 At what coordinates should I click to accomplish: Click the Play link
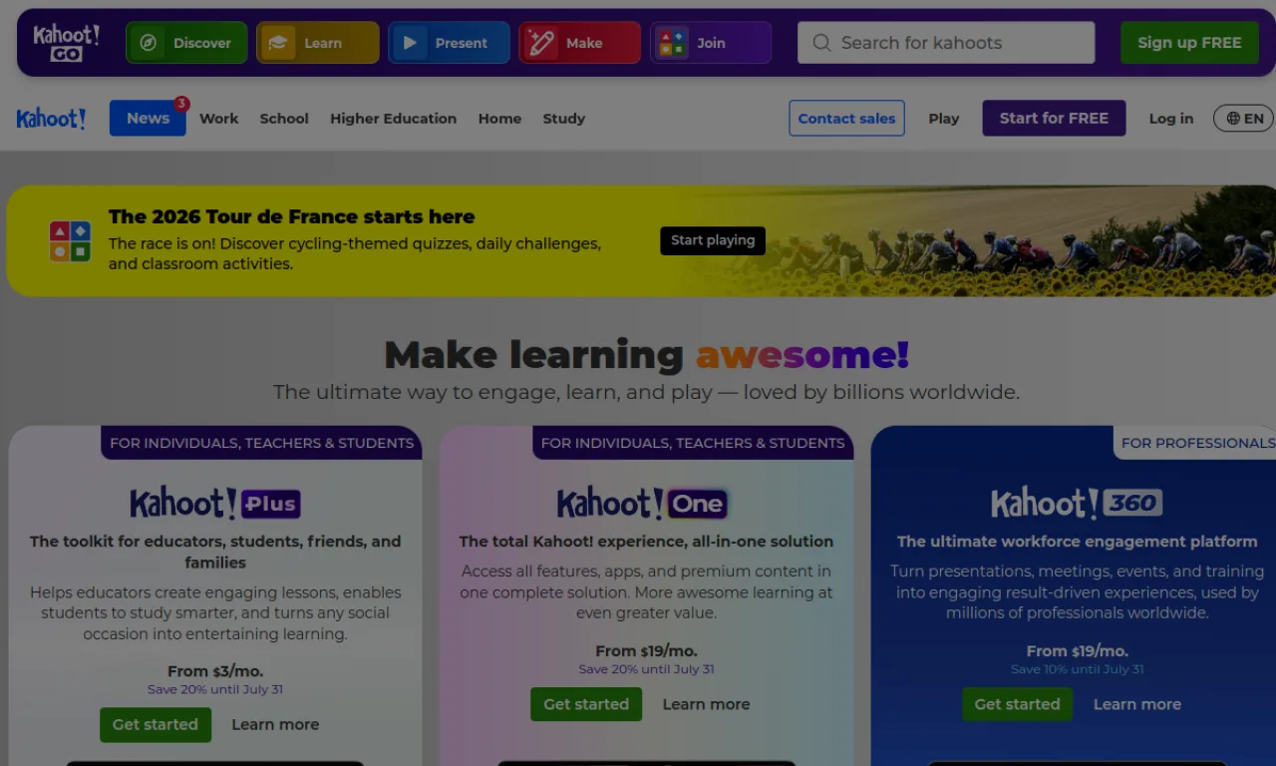point(943,118)
